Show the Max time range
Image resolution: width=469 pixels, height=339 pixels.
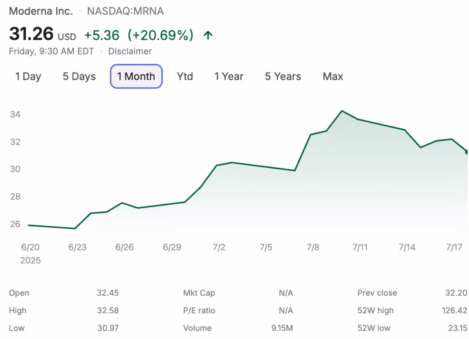tap(333, 76)
